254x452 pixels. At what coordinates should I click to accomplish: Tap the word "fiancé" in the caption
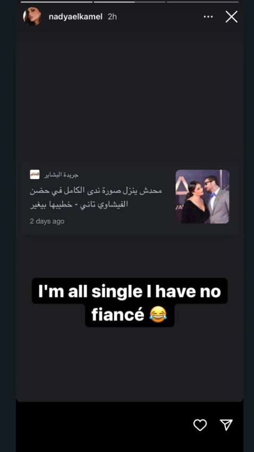118,314
